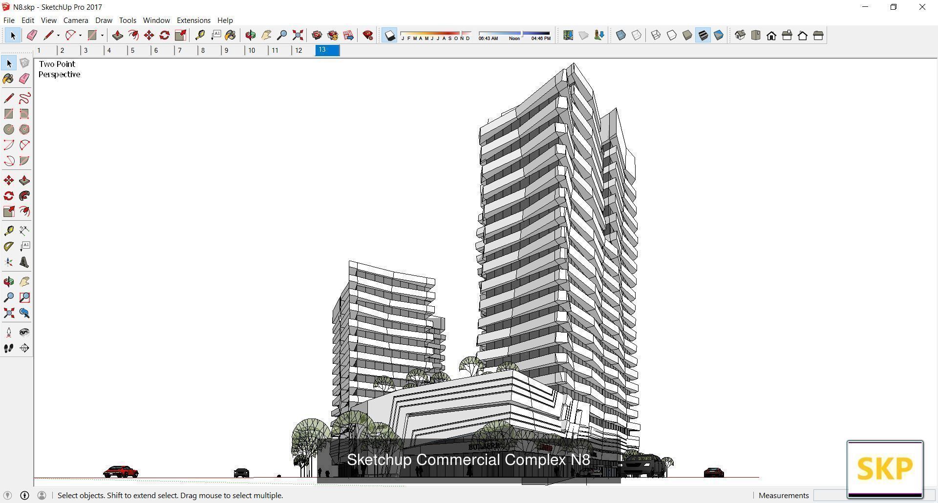Switch to scene tab 12

303,50
